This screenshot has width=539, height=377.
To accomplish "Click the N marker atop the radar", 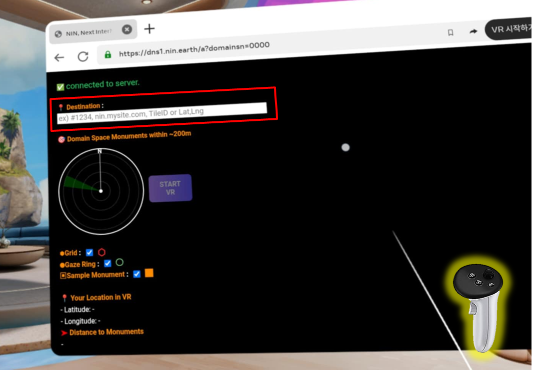I will 99,151.
